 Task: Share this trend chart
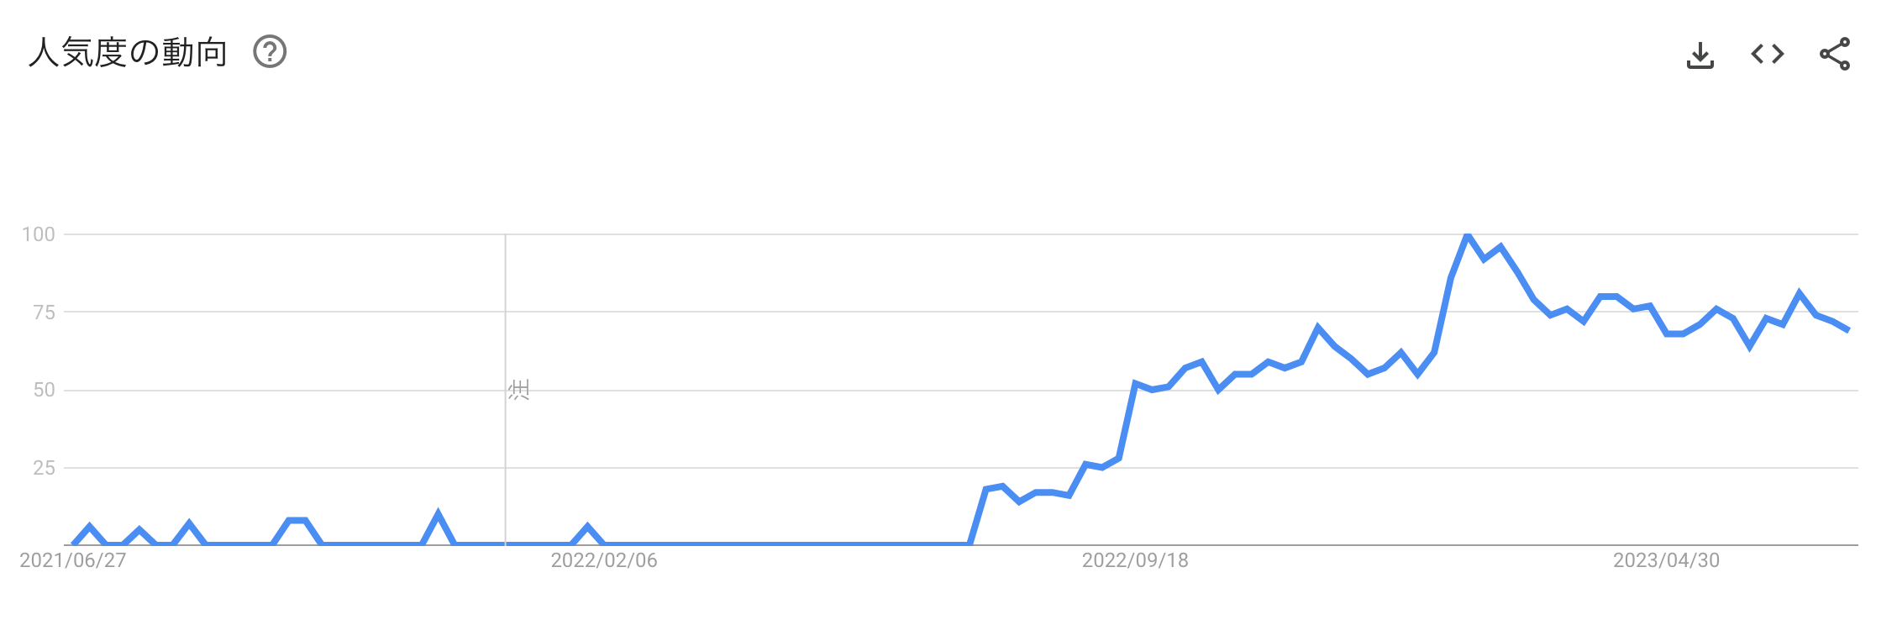(1835, 54)
